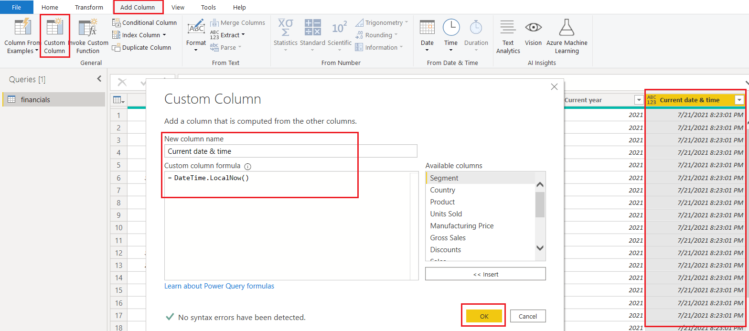Click the Date calendar icon
Viewport: 749px width, 331px height.
coord(427,27)
